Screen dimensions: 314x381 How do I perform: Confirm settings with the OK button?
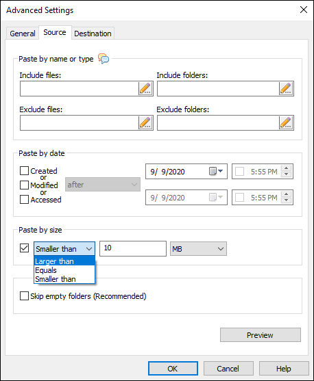(173, 369)
